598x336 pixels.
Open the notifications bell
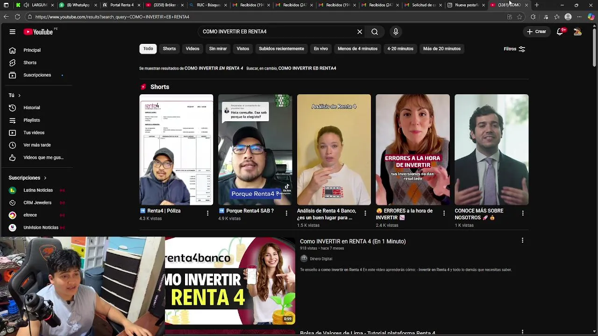click(x=560, y=32)
